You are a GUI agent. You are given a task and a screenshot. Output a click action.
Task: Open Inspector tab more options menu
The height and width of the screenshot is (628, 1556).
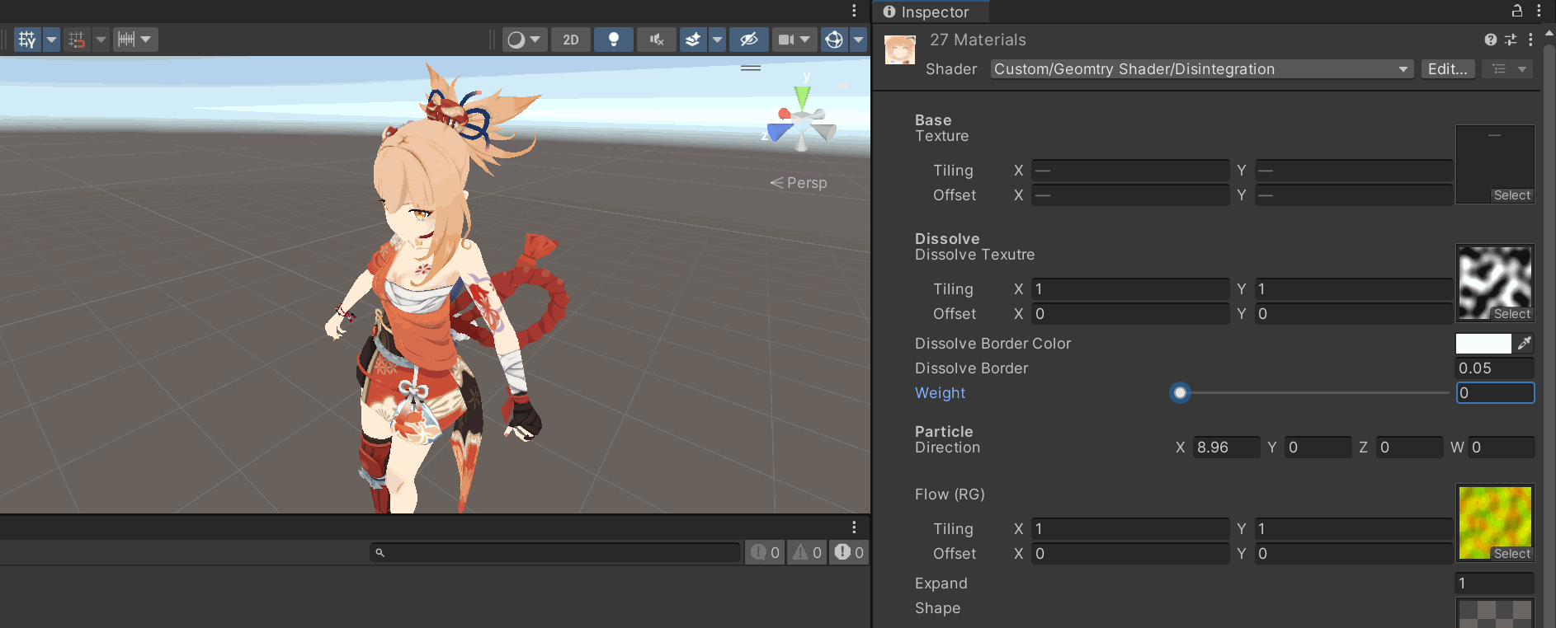[1539, 11]
